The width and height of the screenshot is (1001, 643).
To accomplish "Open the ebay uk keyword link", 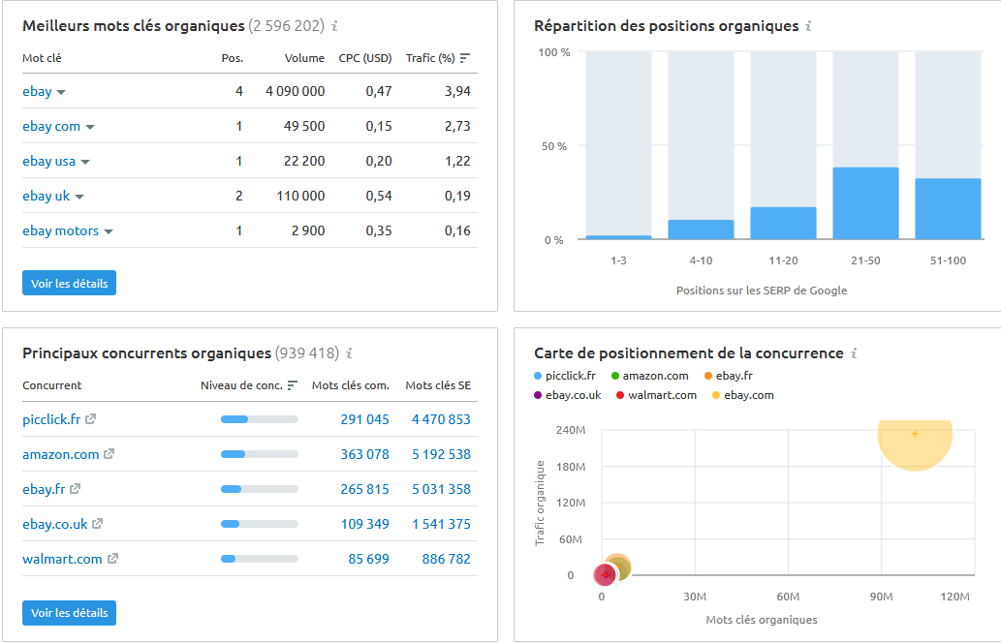I will (x=46, y=196).
